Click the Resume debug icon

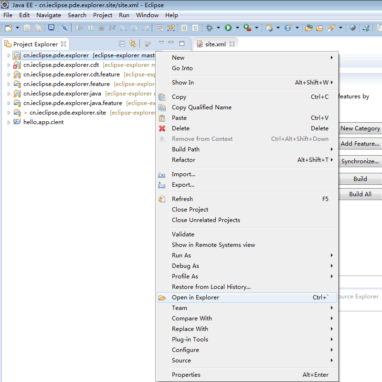pyautogui.click(x=79, y=28)
